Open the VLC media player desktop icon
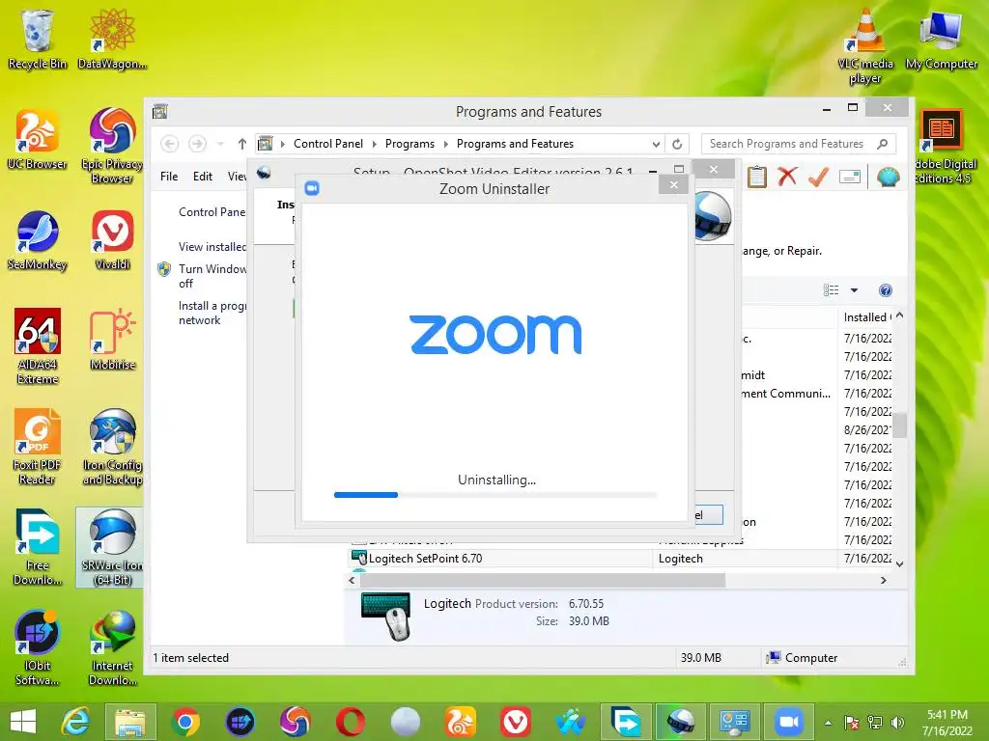 click(x=865, y=46)
